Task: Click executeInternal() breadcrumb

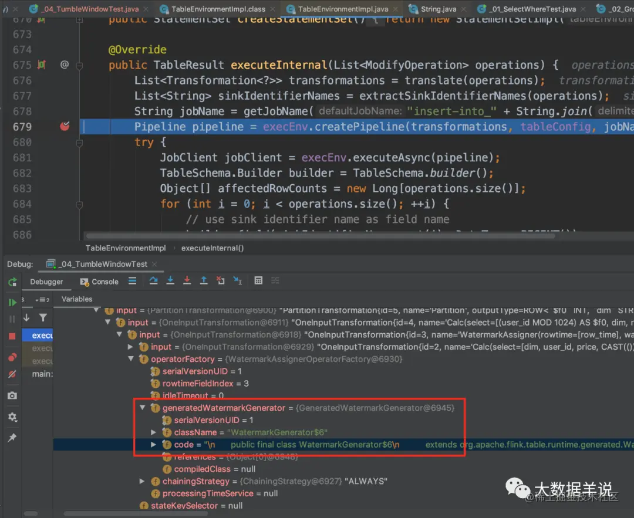Action: coord(213,248)
